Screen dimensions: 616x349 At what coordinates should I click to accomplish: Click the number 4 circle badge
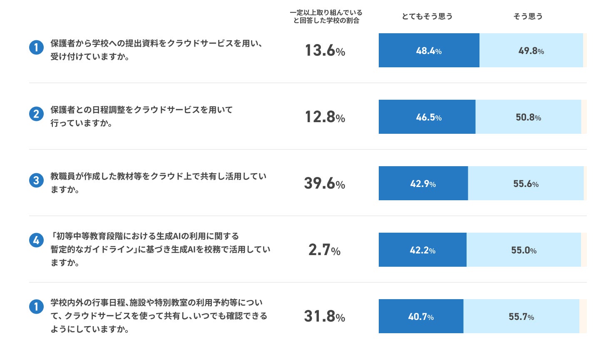[x=36, y=240]
